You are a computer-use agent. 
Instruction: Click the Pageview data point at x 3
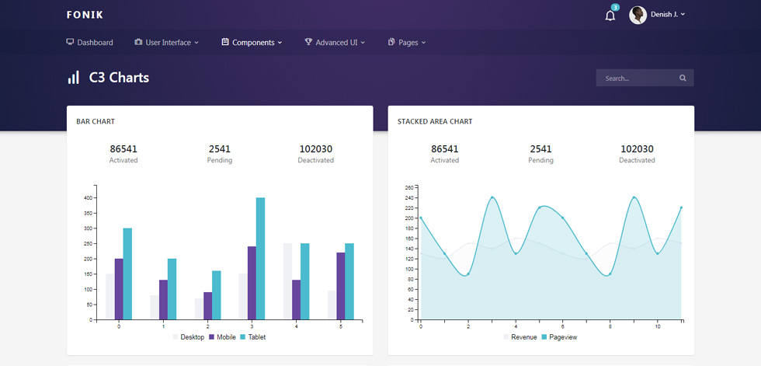tap(492, 197)
